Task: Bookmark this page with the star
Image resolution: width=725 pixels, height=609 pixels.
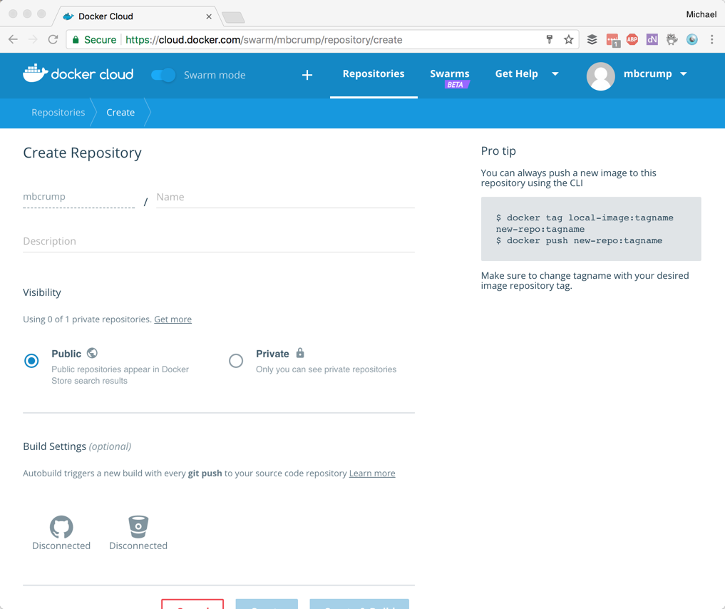Action: pyautogui.click(x=569, y=40)
